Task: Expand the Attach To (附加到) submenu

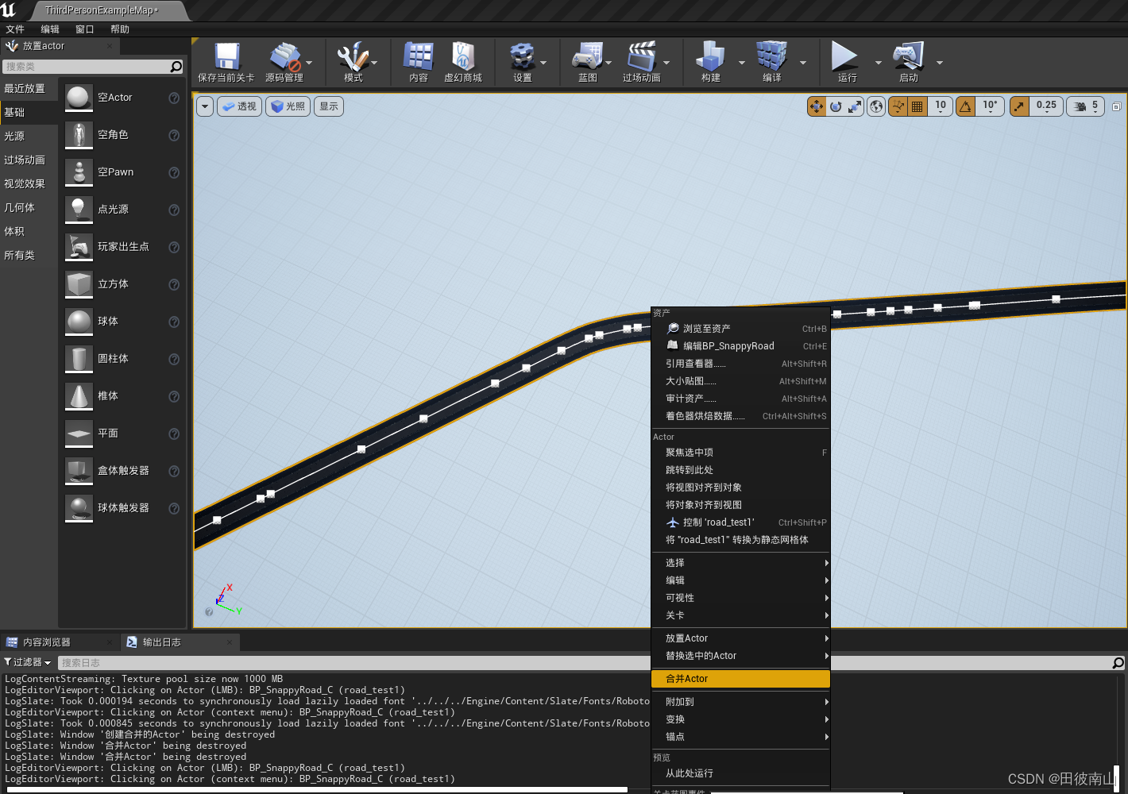Action: (x=740, y=702)
